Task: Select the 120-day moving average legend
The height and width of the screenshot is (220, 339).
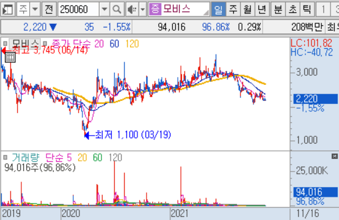Action: click(x=132, y=44)
